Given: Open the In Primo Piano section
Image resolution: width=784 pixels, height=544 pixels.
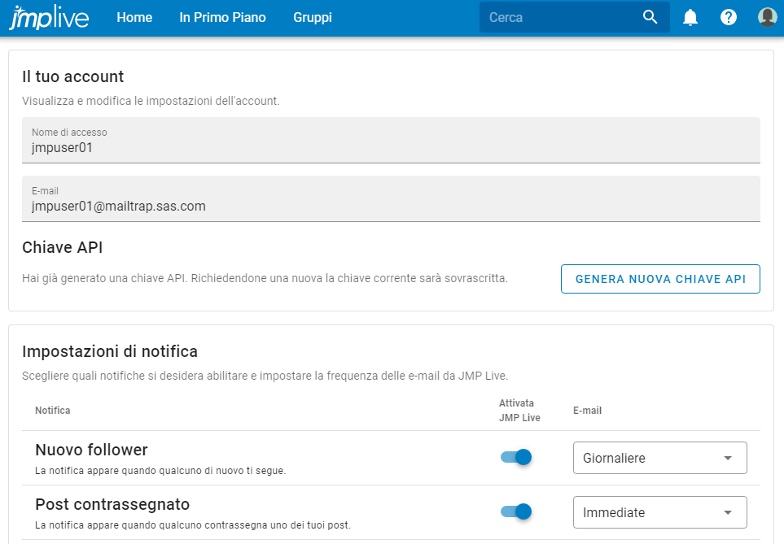Looking at the screenshot, I should pos(222,16).
